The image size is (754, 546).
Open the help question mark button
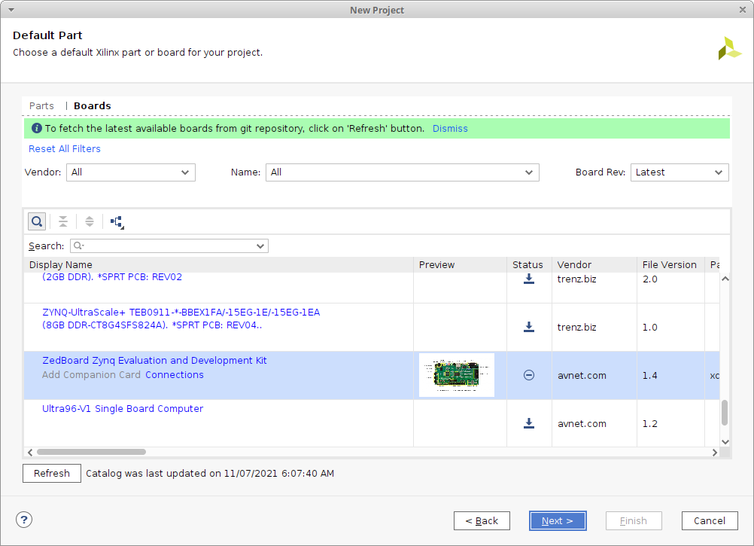[x=24, y=520]
